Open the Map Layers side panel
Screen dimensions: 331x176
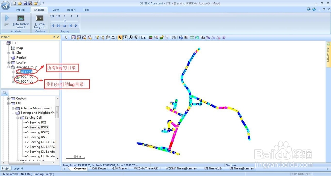(x=328, y=55)
